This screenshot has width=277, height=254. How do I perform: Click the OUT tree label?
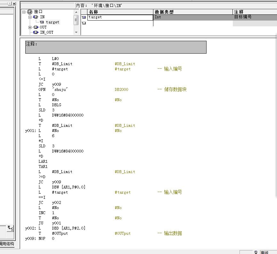point(43,27)
